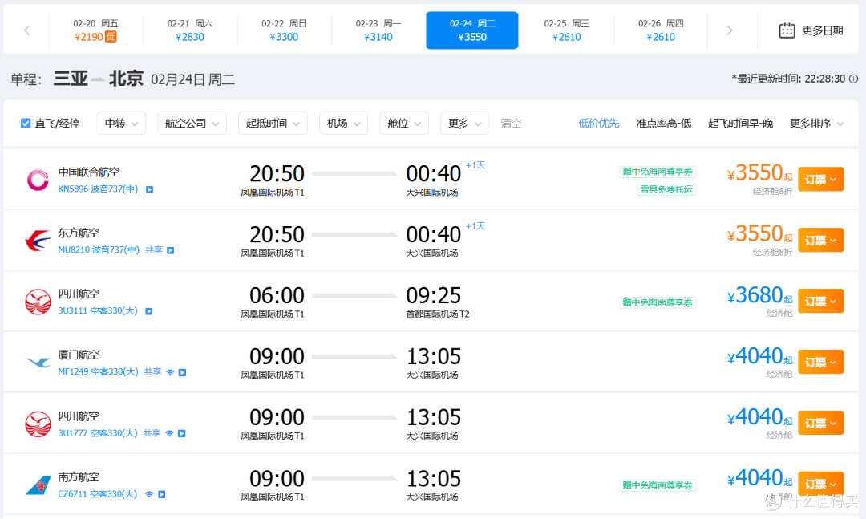866x519 pixels.
Task: Sort by 准点率高-低
Action: (663, 124)
